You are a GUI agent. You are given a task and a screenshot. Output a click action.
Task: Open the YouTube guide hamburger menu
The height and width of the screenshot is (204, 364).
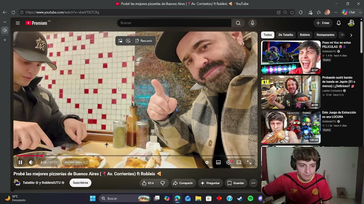18,23
